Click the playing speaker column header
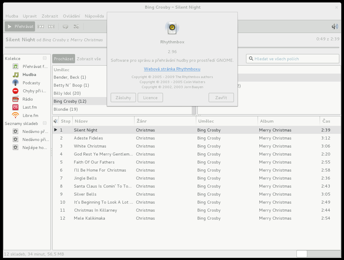The height and width of the screenshot is (260, 344). [56, 121]
